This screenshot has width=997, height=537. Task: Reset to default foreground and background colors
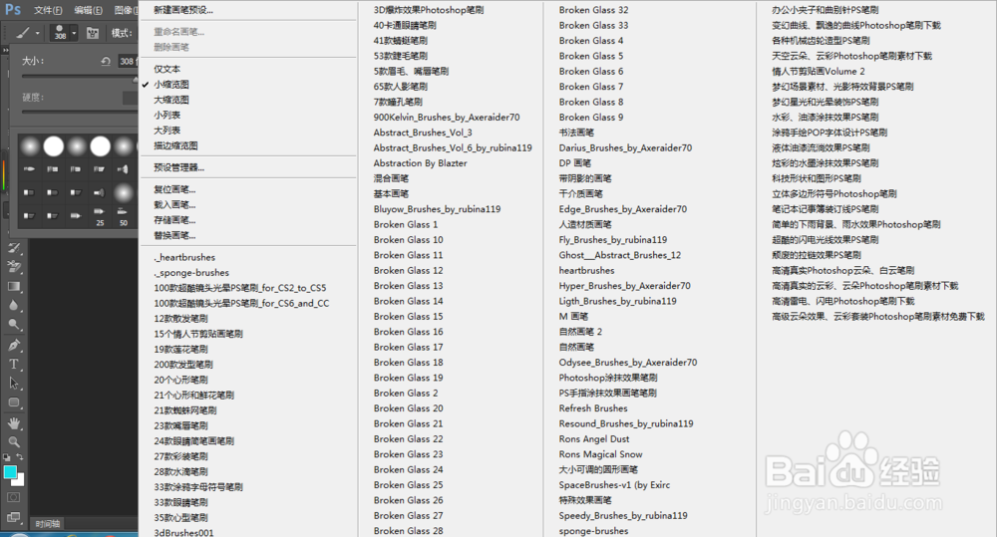[6, 457]
